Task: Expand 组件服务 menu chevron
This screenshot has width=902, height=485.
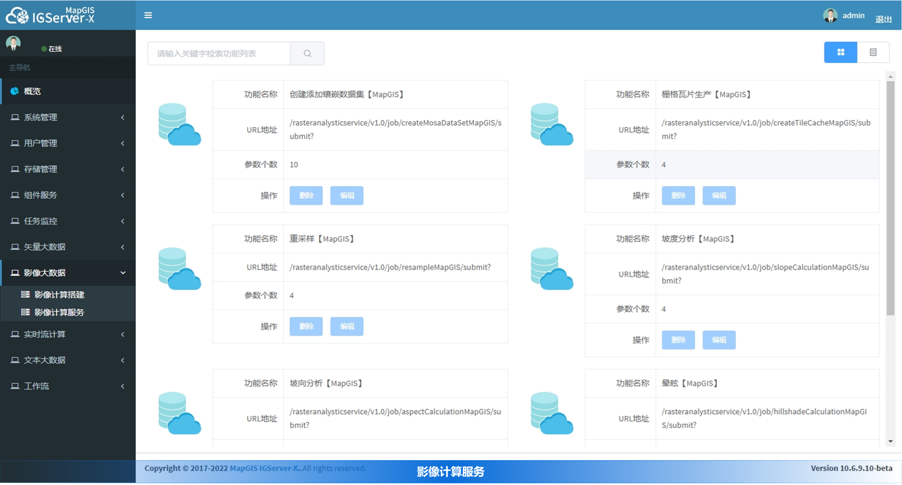Action: pos(123,195)
